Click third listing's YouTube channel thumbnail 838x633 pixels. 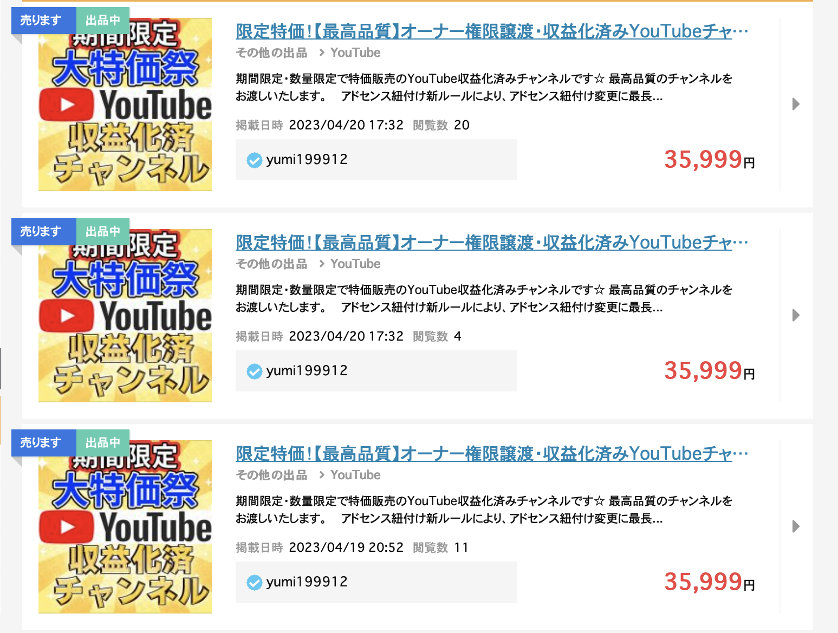(125, 527)
